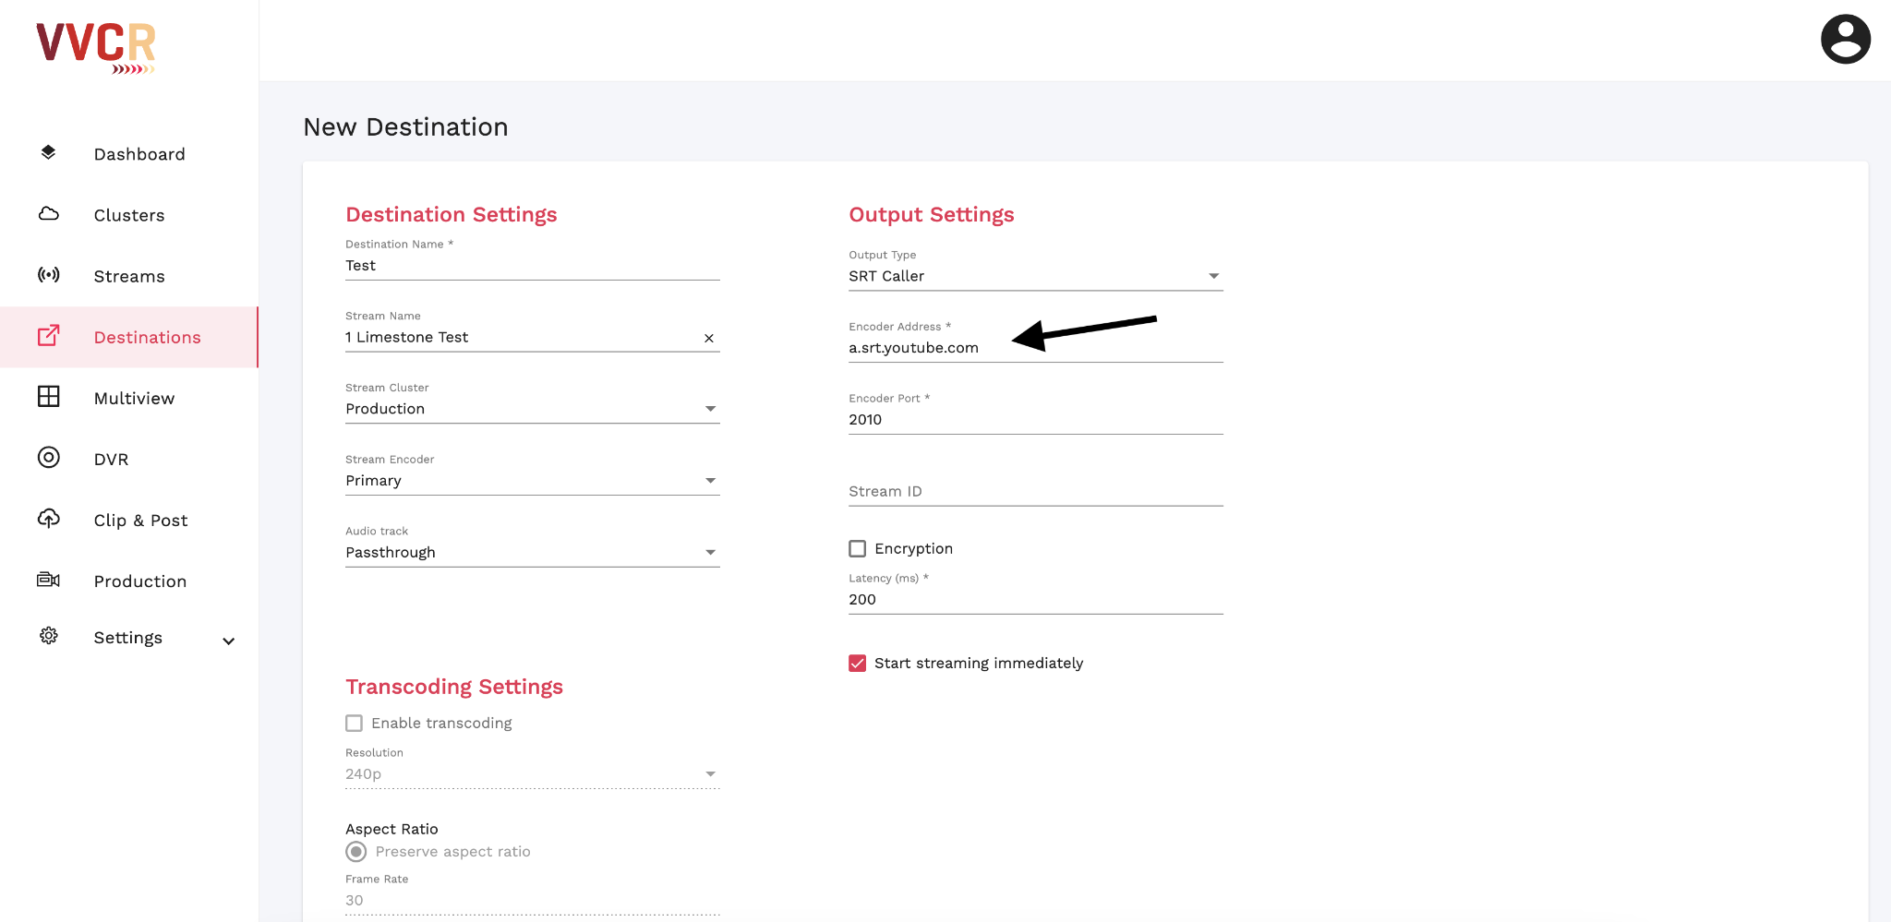Image resolution: width=1891 pixels, height=922 pixels.
Task: Open the user account profile icon
Action: click(1845, 39)
